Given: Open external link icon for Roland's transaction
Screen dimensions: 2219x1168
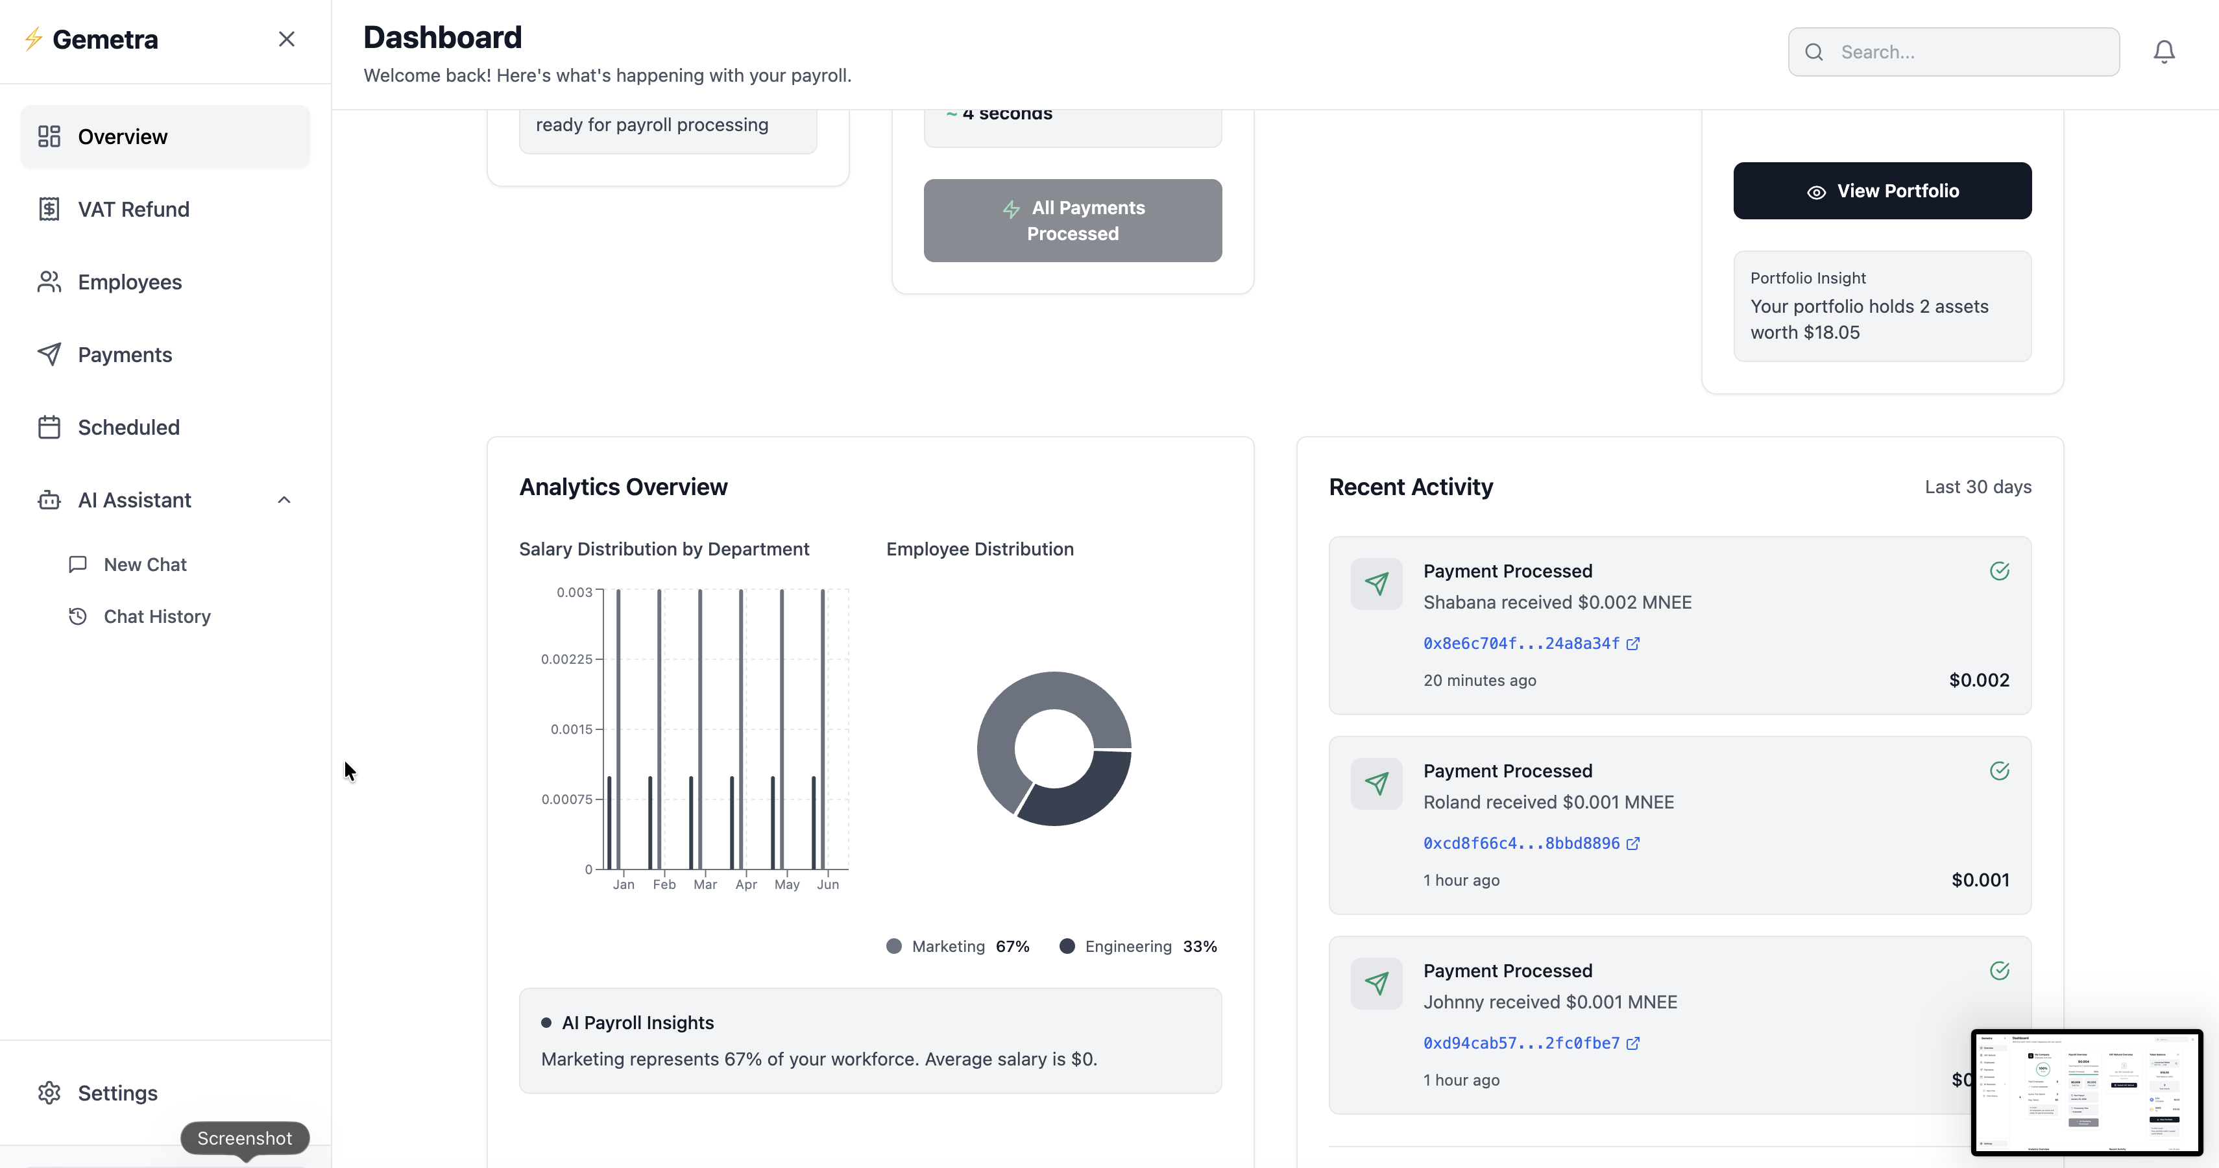Looking at the screenshot, I should [1633, 844].
